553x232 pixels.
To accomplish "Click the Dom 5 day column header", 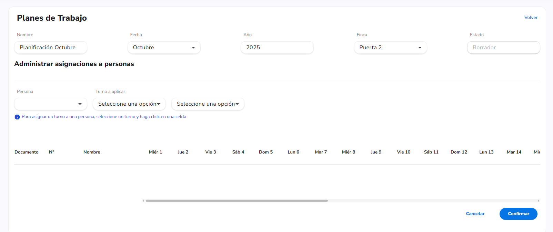I will pyautogui.click(x=266, y=152).
